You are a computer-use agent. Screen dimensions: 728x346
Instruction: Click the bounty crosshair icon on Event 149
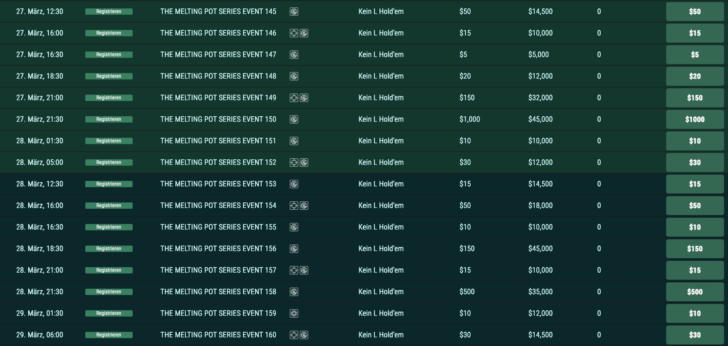(x=294, y=98)
